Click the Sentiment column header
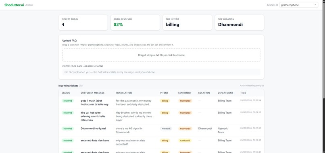Image resolution: width=325 pixels, height=153 pixels. tap(185, 93)
